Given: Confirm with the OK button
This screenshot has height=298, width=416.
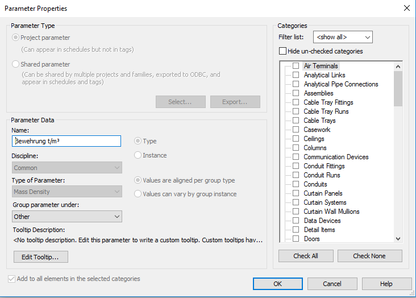Looking at the screenshot, I should (277, 284).
